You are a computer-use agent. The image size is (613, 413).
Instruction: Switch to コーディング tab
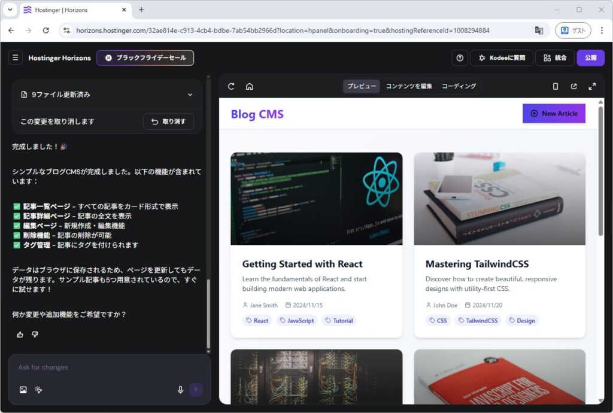coord(459,86)
